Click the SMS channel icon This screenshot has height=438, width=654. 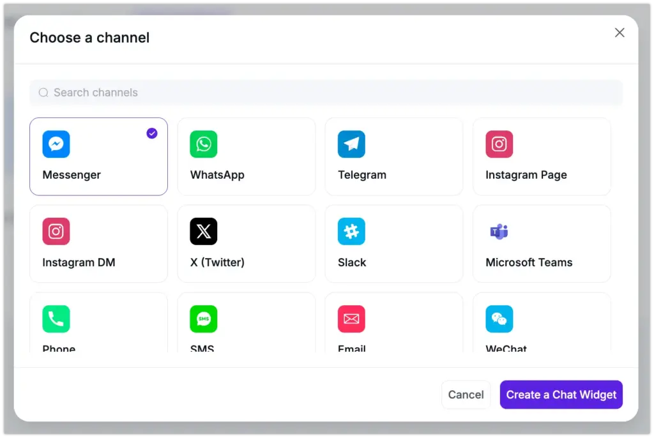pos(203,319)
